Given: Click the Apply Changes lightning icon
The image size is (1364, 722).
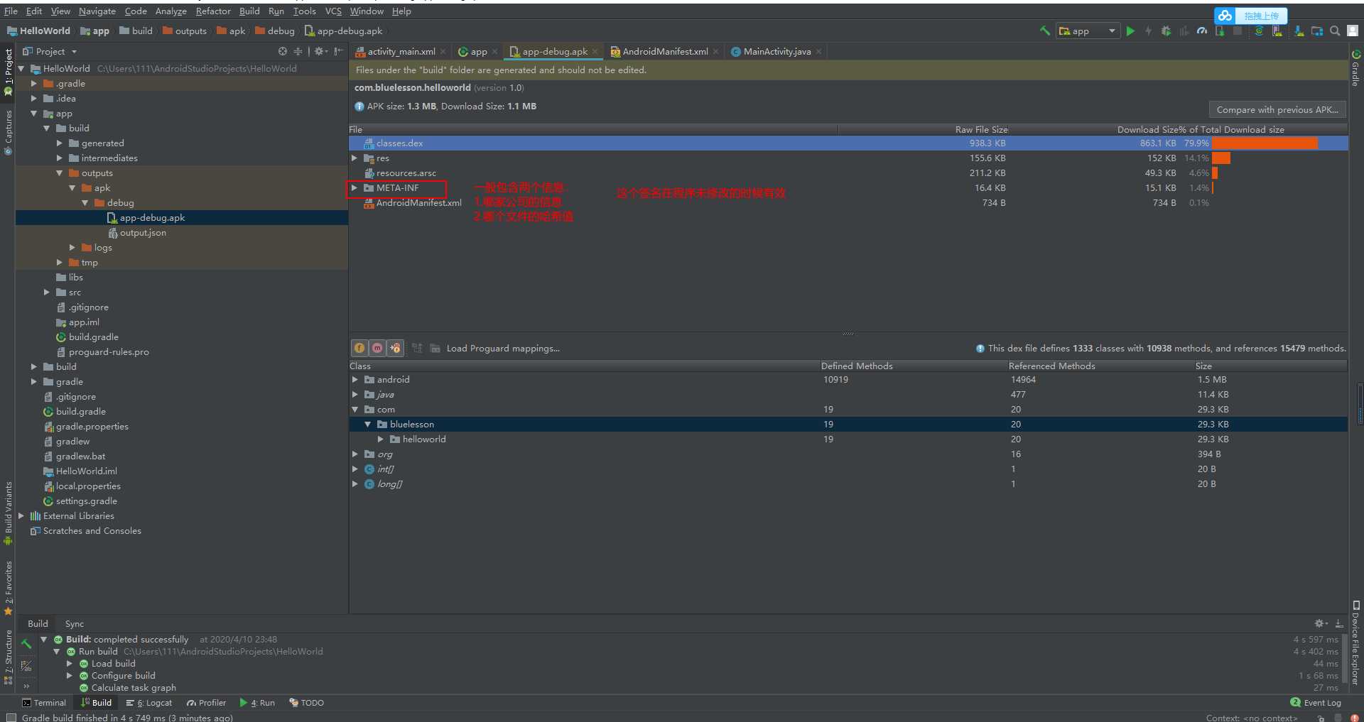Looking at the screenshot, I should coord(1148,31).
